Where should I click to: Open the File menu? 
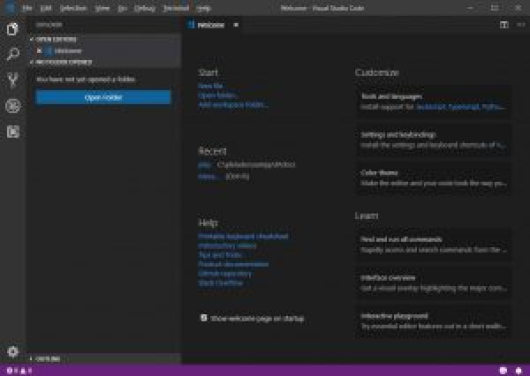coord(27,8)
